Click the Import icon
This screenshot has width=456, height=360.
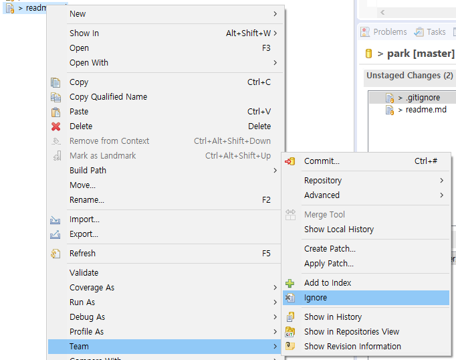pyautogui.click(x=55, y=219)
